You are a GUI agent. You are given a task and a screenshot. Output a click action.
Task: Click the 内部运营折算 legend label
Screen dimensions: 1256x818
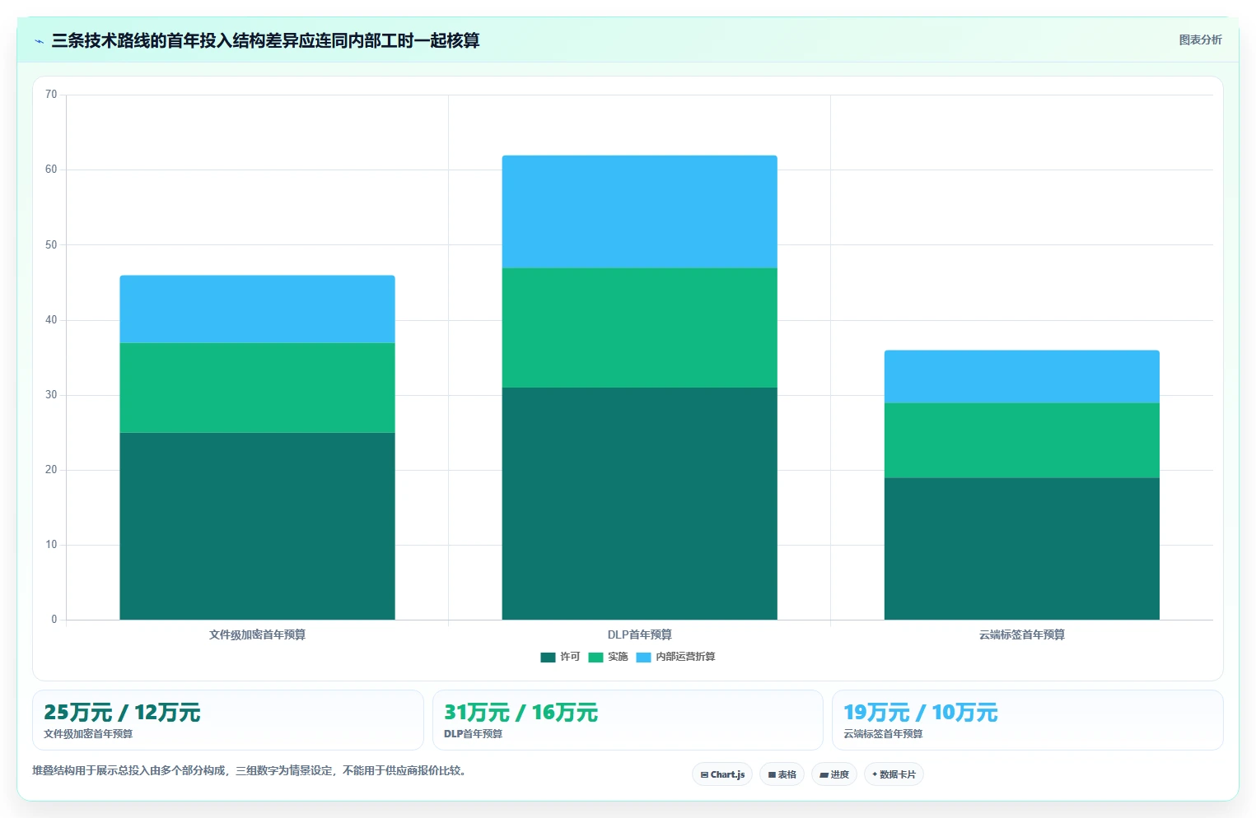pos(685,657)
